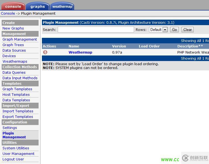This screenshot has height=164, width=209.
Task: Open New Graphs in the sidebar
Action: (13, 28)
